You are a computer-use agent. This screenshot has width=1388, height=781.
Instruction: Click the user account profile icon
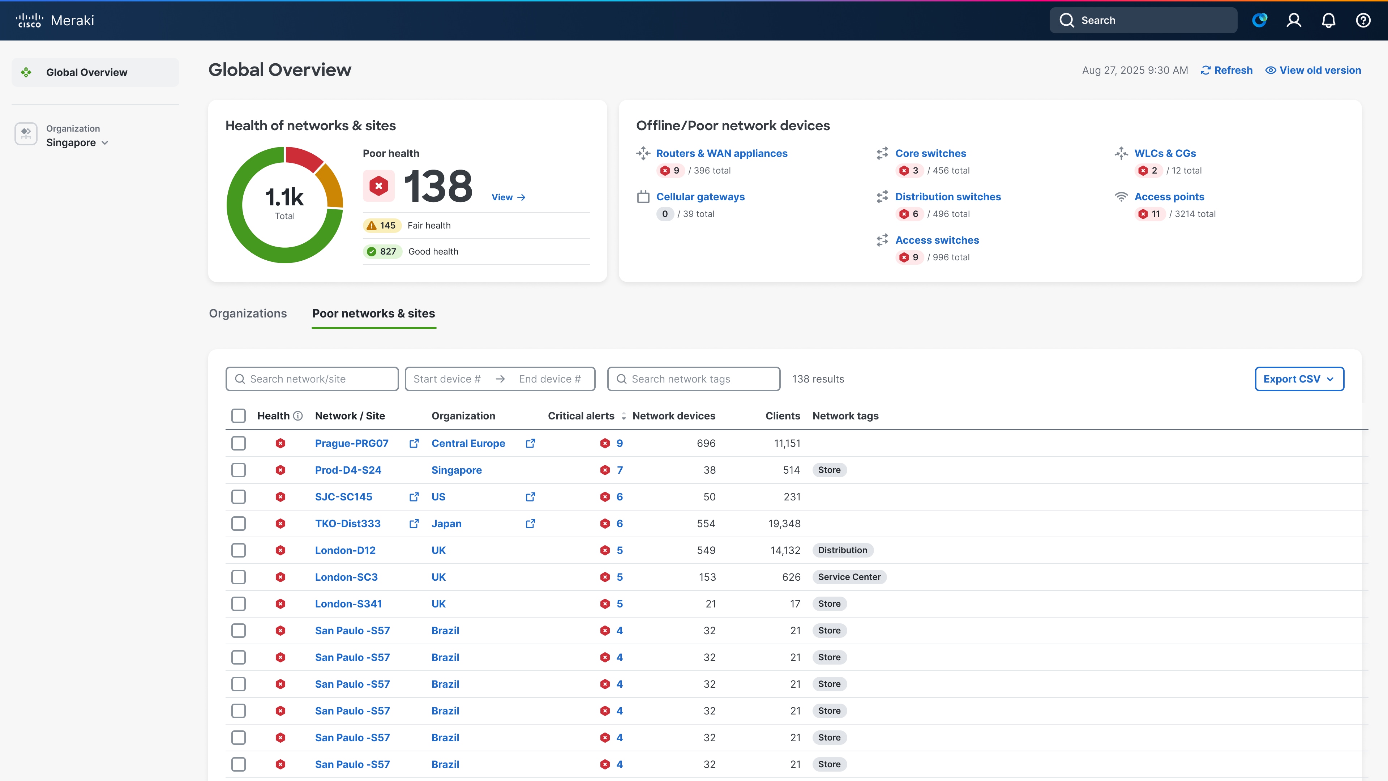pos(1294,21)
